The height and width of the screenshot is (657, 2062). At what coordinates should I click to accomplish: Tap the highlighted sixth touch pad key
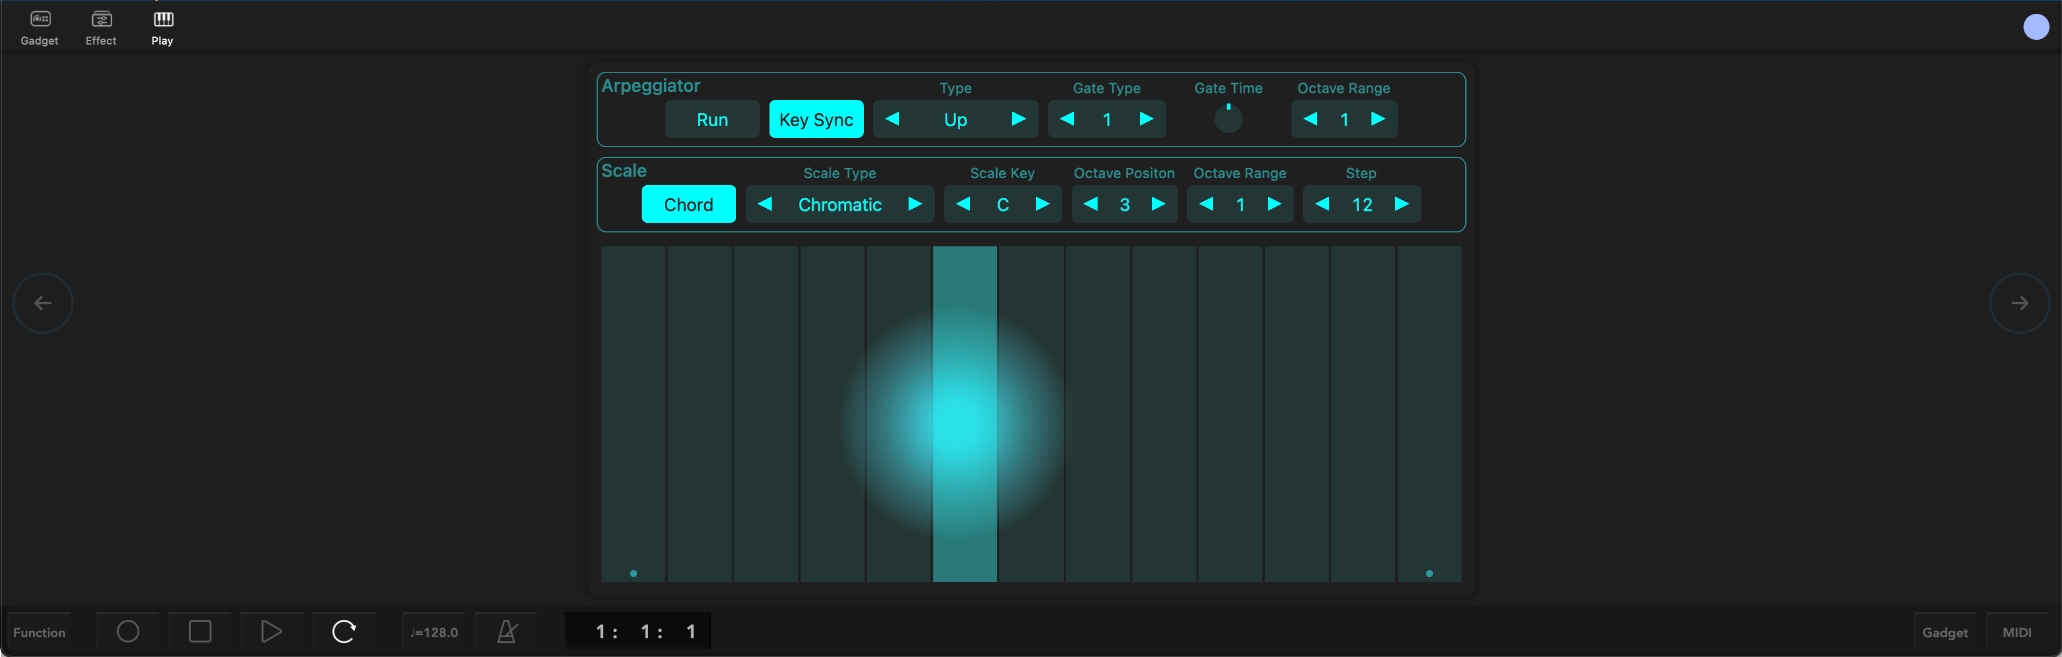pyautogui.click(x=964, y=414)
